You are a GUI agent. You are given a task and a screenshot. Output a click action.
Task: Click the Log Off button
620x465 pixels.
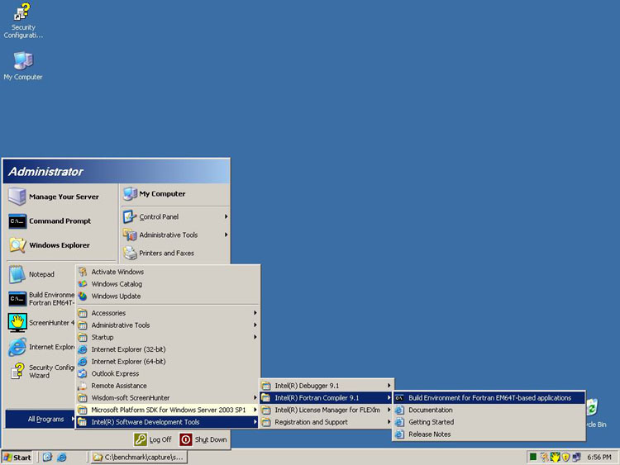154,439
